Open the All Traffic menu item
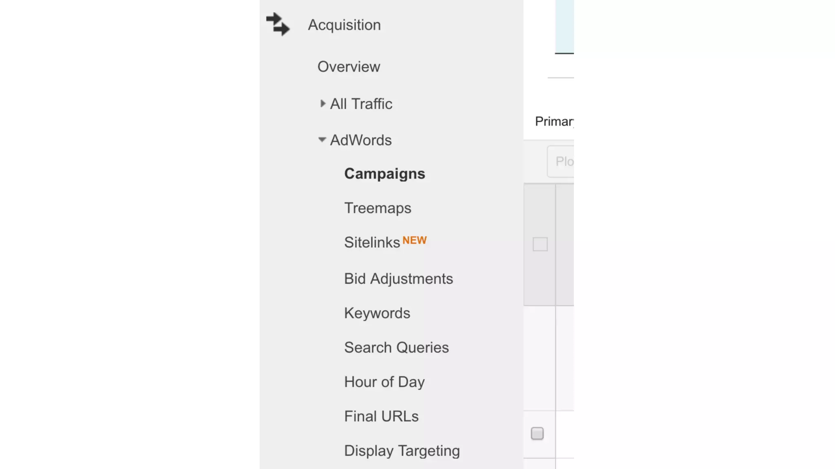Screen dimensions: 835x469 (361, 104)
